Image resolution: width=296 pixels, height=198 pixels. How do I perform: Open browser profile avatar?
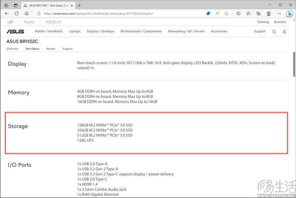[269, 13]
